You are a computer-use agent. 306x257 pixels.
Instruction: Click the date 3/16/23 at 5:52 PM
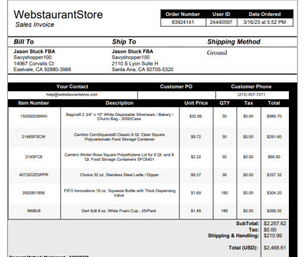click(264, 22)
